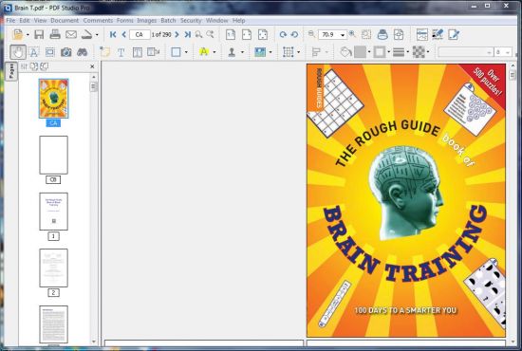Open the 70.9 zoom level dropdown
The image size is (522, 351).
343,34
